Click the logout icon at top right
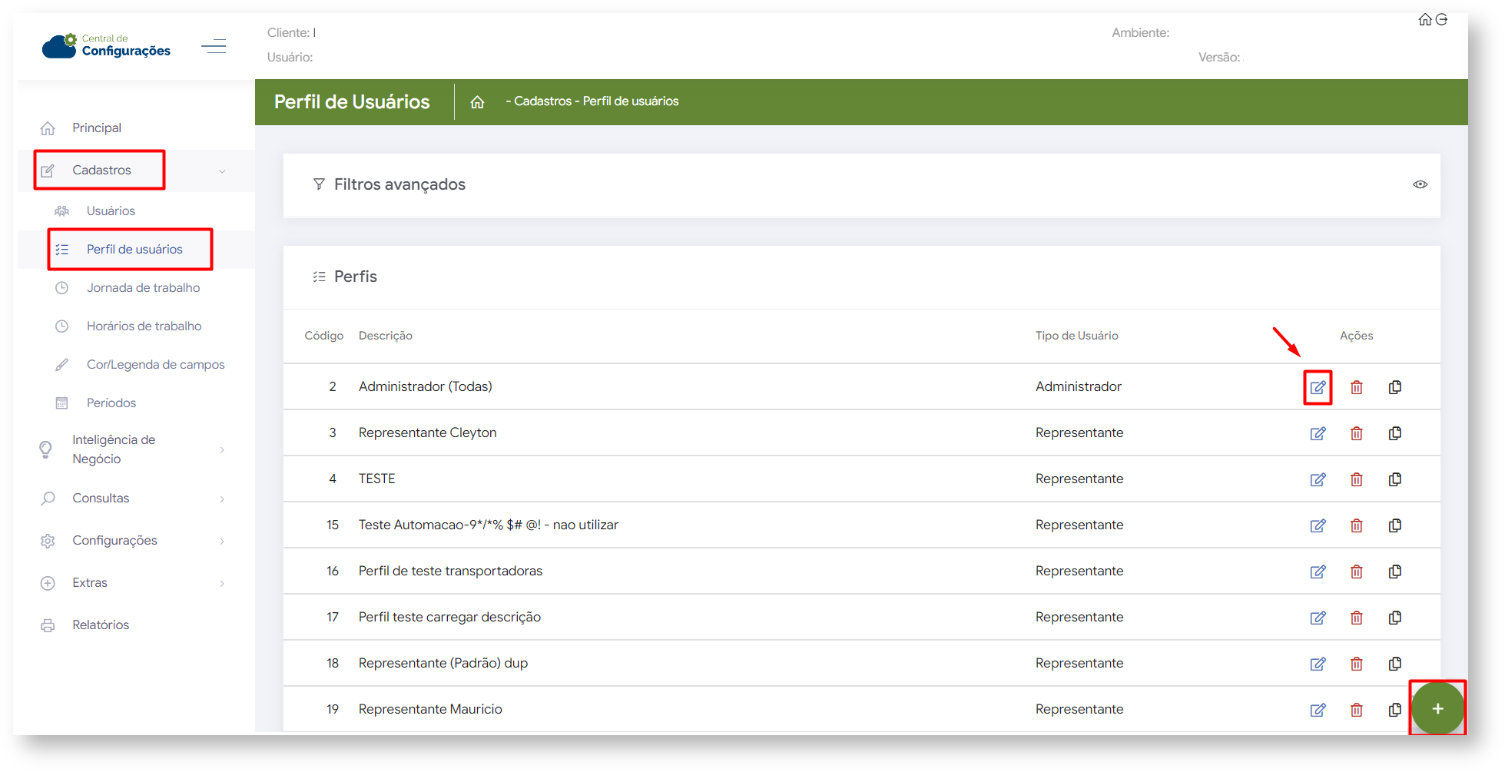 coord(1442,19)
